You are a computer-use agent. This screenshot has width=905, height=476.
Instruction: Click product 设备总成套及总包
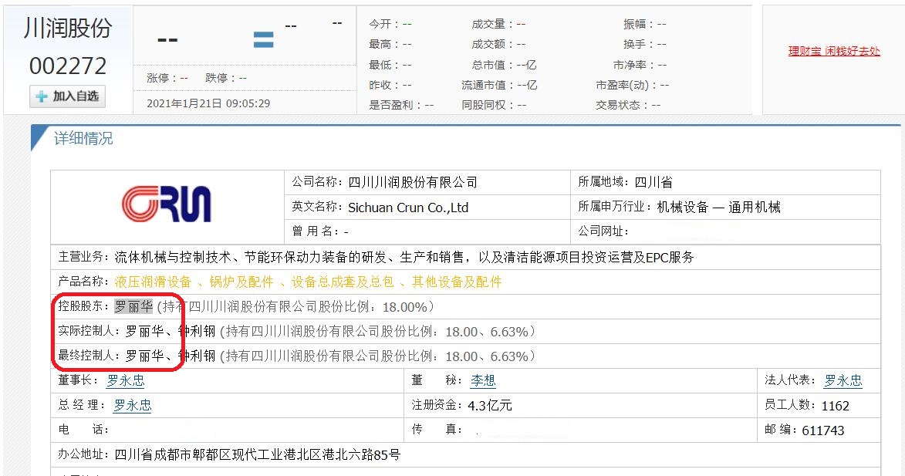pyautogui.click(x=343, y=282)
